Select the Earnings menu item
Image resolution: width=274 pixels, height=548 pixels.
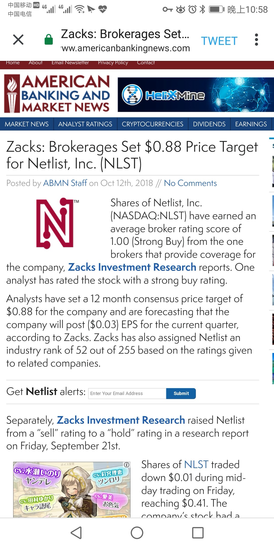pyautogui.click(x=251, y=124)
